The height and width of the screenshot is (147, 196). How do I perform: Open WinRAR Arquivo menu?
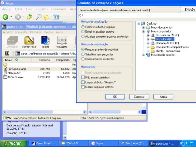coord(8,32)
